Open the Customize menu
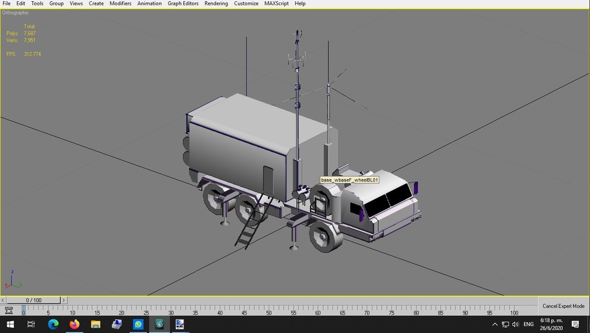Image resolution: width=590 pixels, height=333 pixels. pyautogui.click(x=246, y=4)
